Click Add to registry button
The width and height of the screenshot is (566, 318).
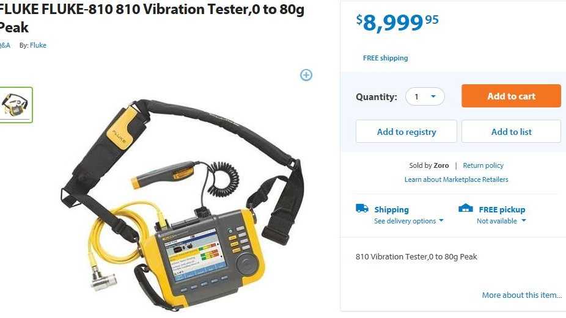pos(406,132)
